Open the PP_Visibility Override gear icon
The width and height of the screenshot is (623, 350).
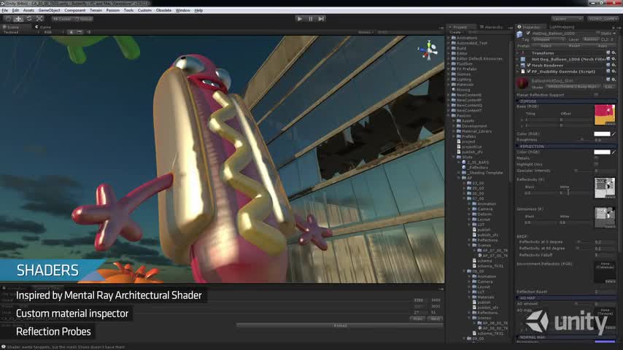[x=614, y=71]
